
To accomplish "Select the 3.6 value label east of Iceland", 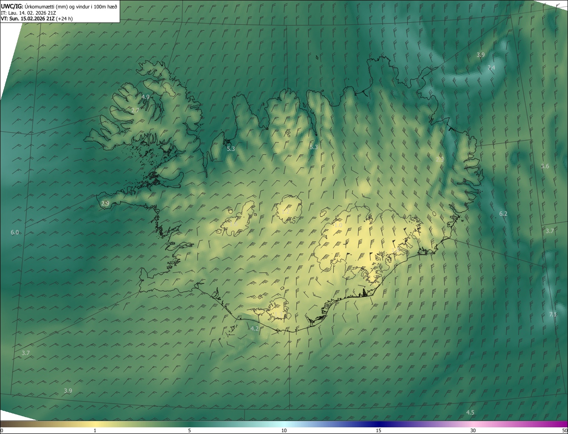I will 545,166.
